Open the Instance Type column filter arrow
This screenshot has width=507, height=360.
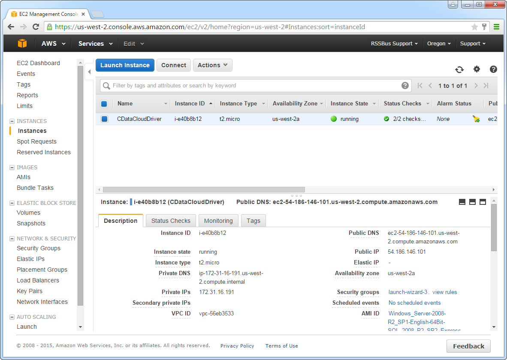coord(263,104)
